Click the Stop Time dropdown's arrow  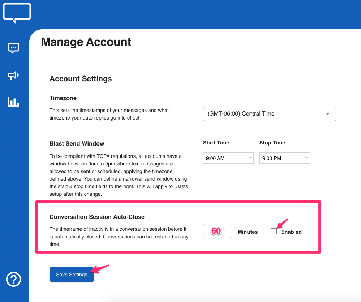[x=306, y=158]
